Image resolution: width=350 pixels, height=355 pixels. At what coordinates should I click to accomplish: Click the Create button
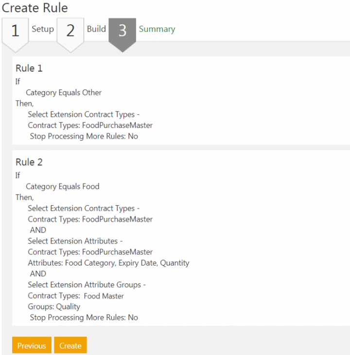click(x=70, y=345)
